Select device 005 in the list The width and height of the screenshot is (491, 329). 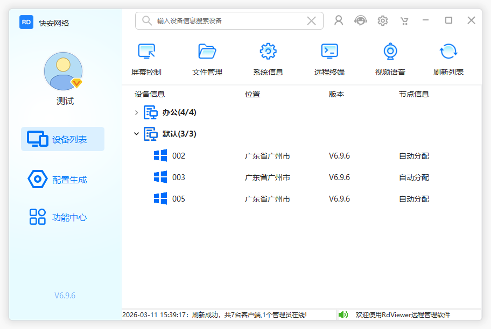click(x=178, y=199)
